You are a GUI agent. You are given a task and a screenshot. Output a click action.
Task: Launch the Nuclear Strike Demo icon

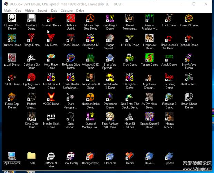90,97
